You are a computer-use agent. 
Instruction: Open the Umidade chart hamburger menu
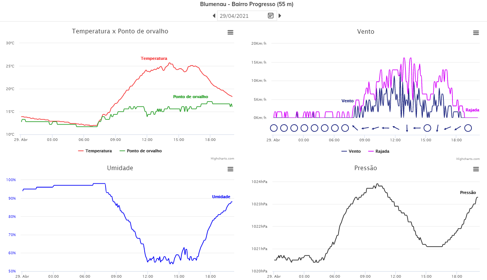click(x=230, y=169)
